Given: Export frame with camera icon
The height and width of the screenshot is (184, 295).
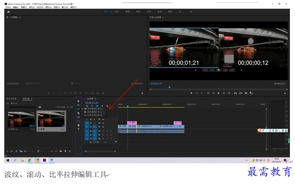Looking at the screenshot, I should pyautogui.click(x=246, y=93).
